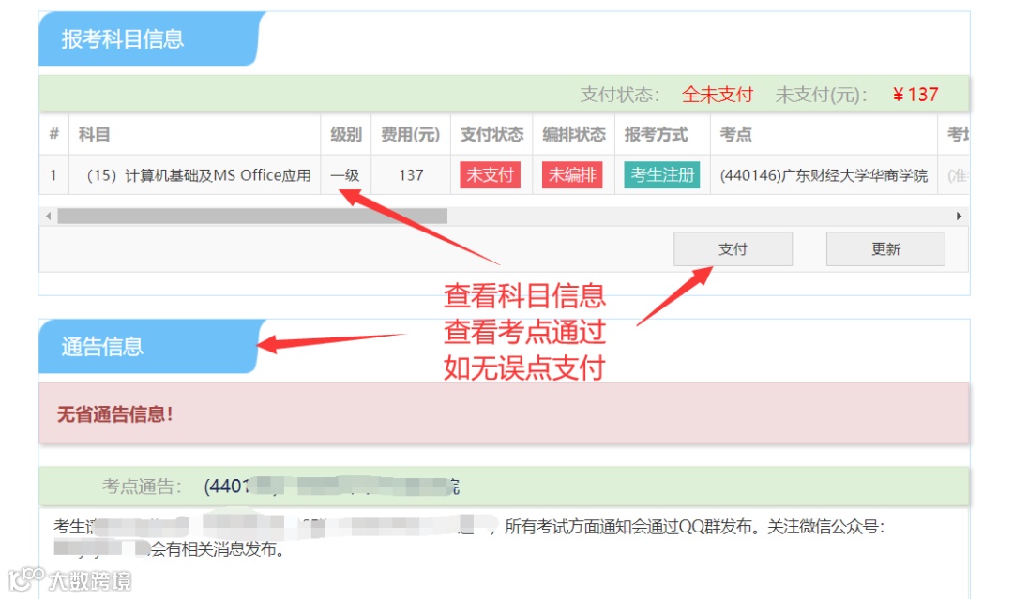Click the 更新 button

point(885,249)
